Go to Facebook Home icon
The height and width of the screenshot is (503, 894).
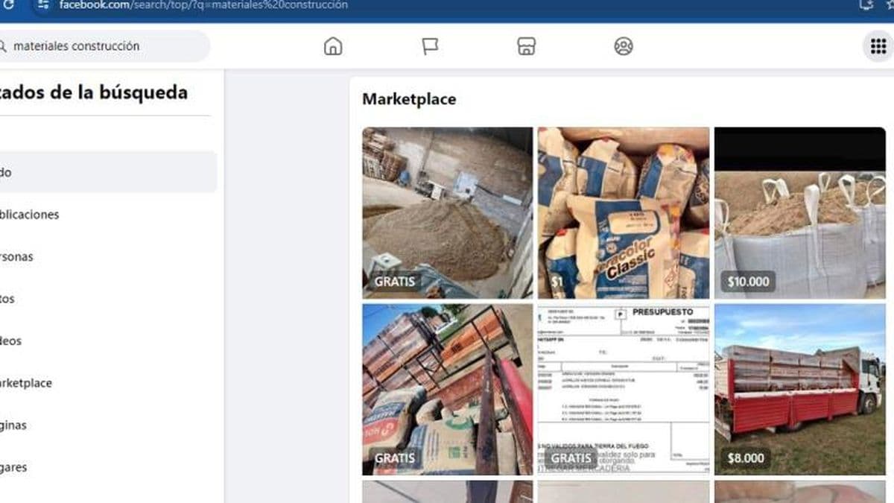(x=333, y=46)
